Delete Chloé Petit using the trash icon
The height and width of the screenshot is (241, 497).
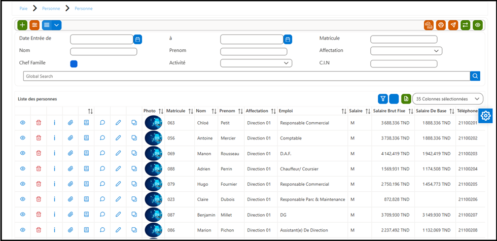[39, 123]
